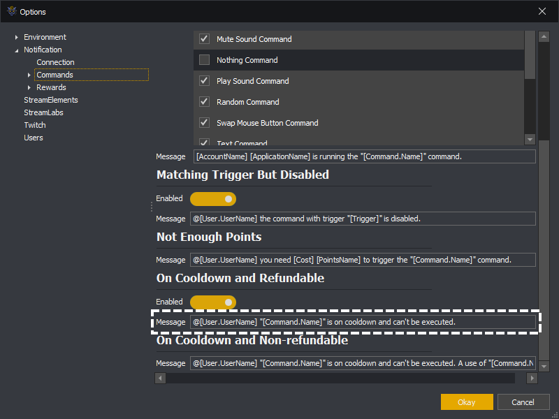The height and width of the screenshot is (419, 559).
Task: Uncheck Swap Mouse Button Command checkbox
Action: (x=204, y=123)
